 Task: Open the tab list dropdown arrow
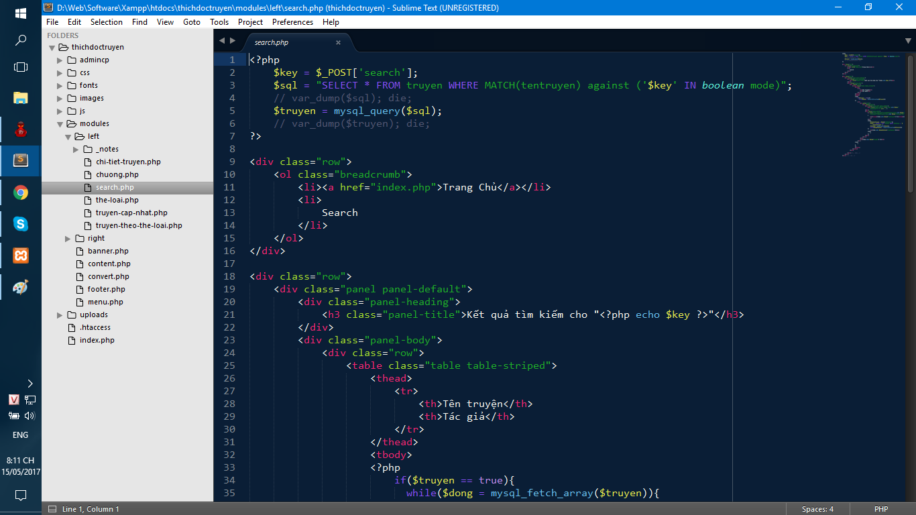click(x=908, y=42)
